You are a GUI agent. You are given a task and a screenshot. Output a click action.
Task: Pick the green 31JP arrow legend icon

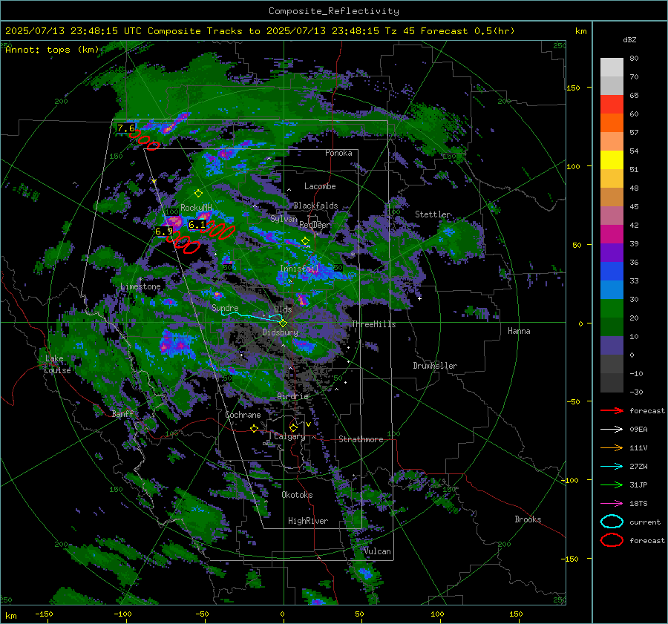[x=612, y=485]
